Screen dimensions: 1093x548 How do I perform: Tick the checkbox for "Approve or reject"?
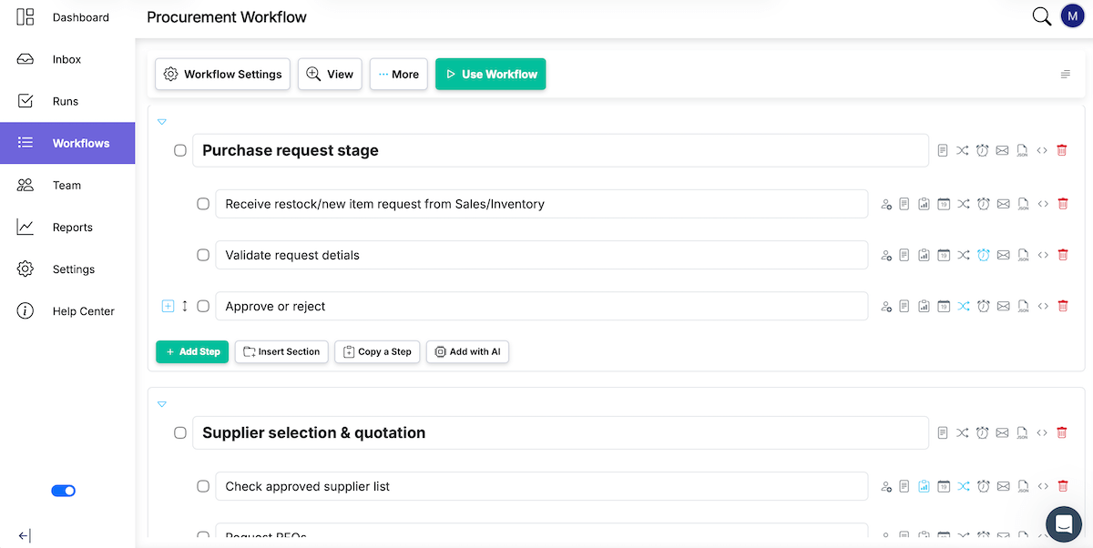[x=202, y=306]
